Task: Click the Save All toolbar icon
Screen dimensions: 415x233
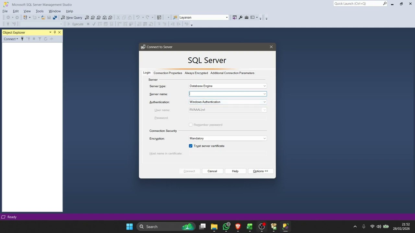Action: [x=55, y=17]
